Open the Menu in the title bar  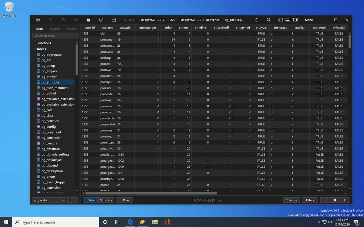tap(309, 20)
